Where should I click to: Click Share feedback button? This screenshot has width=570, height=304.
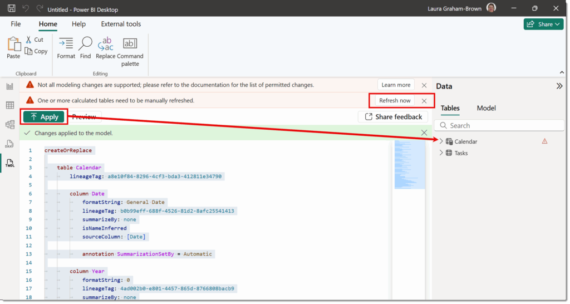click(x=393, y=117)
